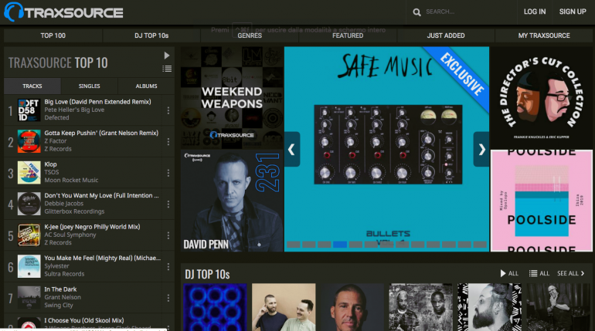The width and height of the screenshot is (595, 331).
Task: Open options menu for Gotta Keep Pushin'
Action: pyautogui.click(x=168, y=142)
